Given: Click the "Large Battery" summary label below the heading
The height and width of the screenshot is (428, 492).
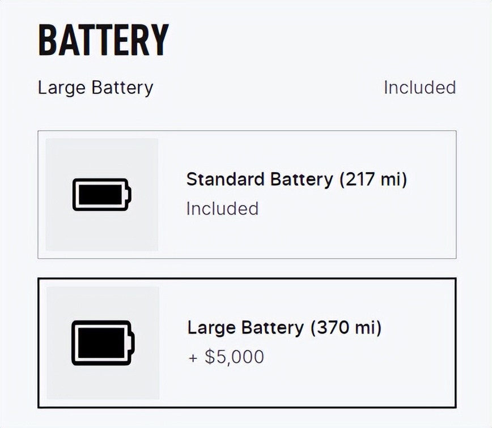Looking at the screenshot, I should pyautogui.click(x=95, y=88).
